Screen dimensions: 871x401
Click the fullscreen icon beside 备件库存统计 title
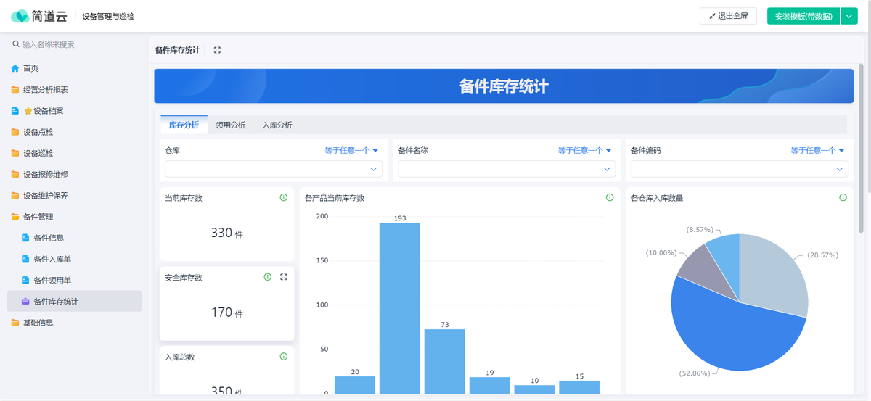(x=217, y=50)
